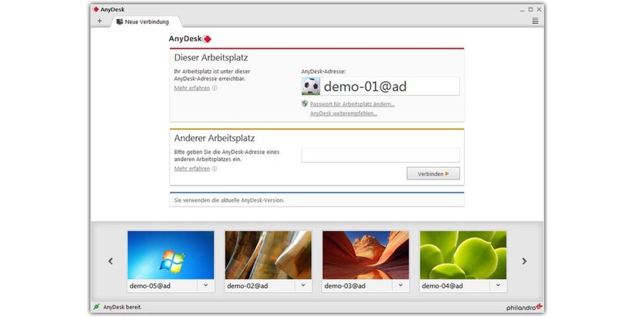This screenshot has height=317, width=634.
Task: Open the demo-05@ad Windows desktop thumbnail
Action: (x=170, y=255)
